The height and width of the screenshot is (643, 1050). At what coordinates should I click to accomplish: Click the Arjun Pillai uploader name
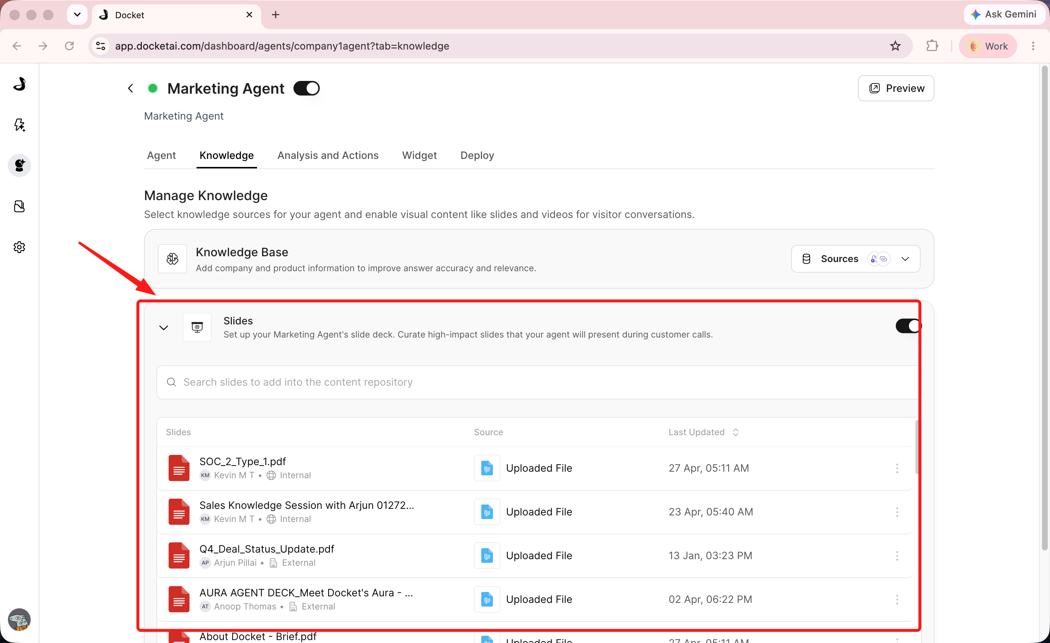(x=235, y=562)
